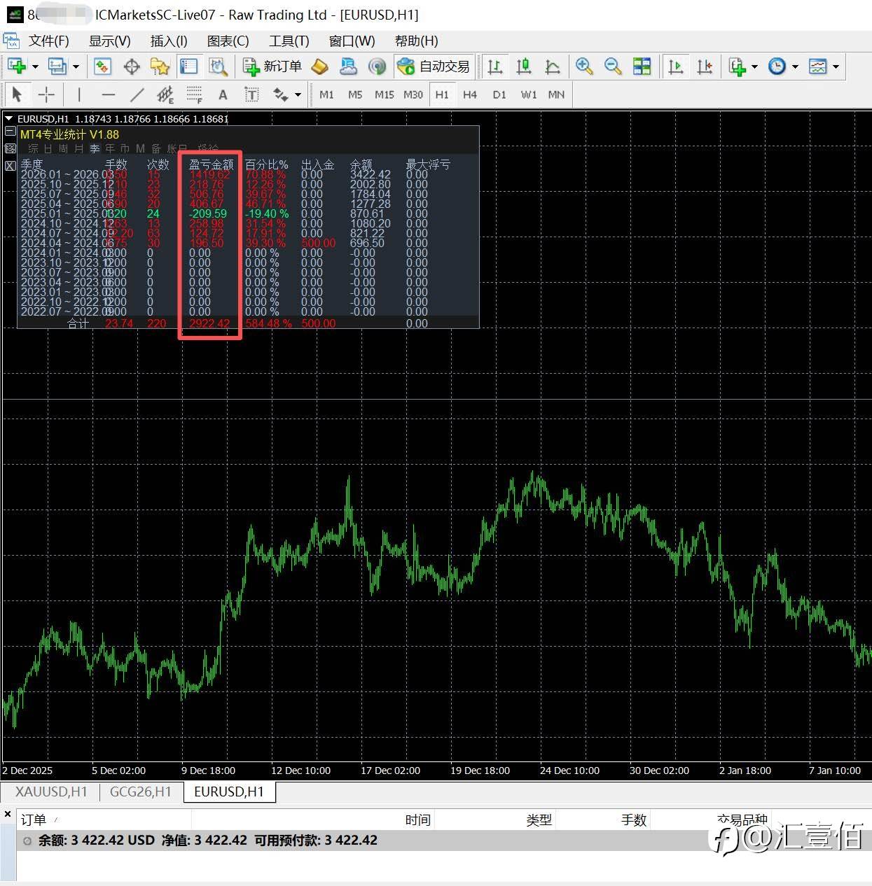The image size is (872, 886).
Task: Click the 新订单 new order button
Action: click(x=272, y=66)
